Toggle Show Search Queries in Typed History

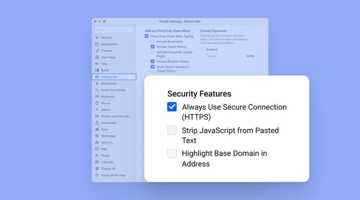(153, 67)
